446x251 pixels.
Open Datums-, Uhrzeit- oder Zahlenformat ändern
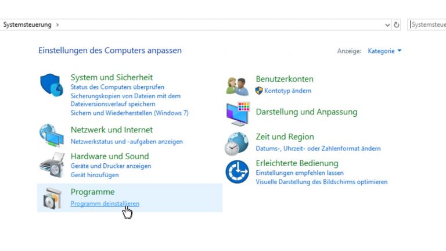click(318, 149)
